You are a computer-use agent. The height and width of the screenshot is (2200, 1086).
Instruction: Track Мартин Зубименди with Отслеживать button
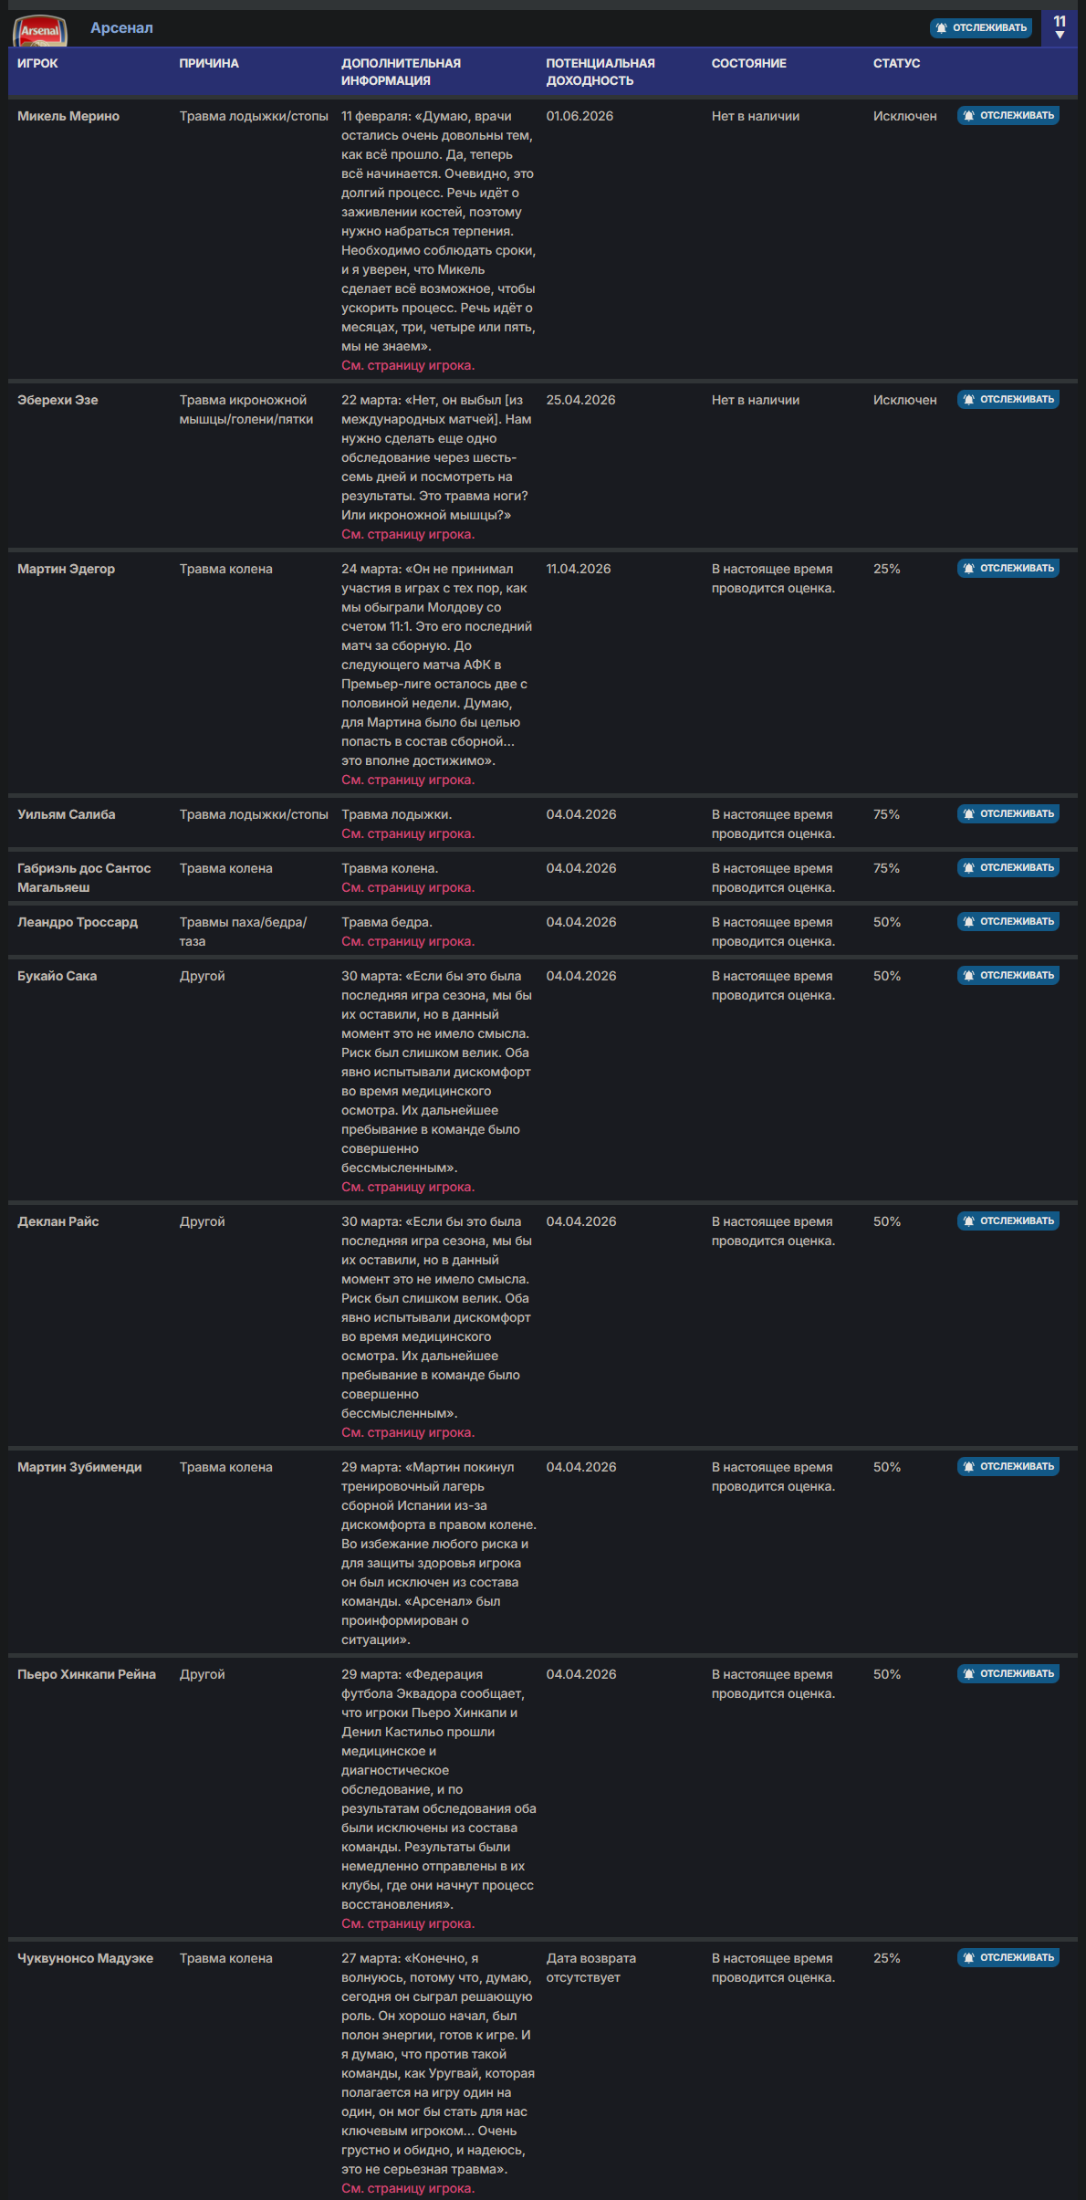coord(1008,1467)
